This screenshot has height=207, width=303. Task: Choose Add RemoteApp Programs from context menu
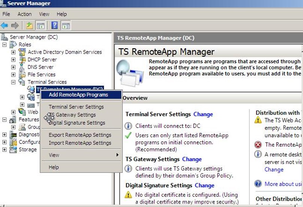coord(78,95)
